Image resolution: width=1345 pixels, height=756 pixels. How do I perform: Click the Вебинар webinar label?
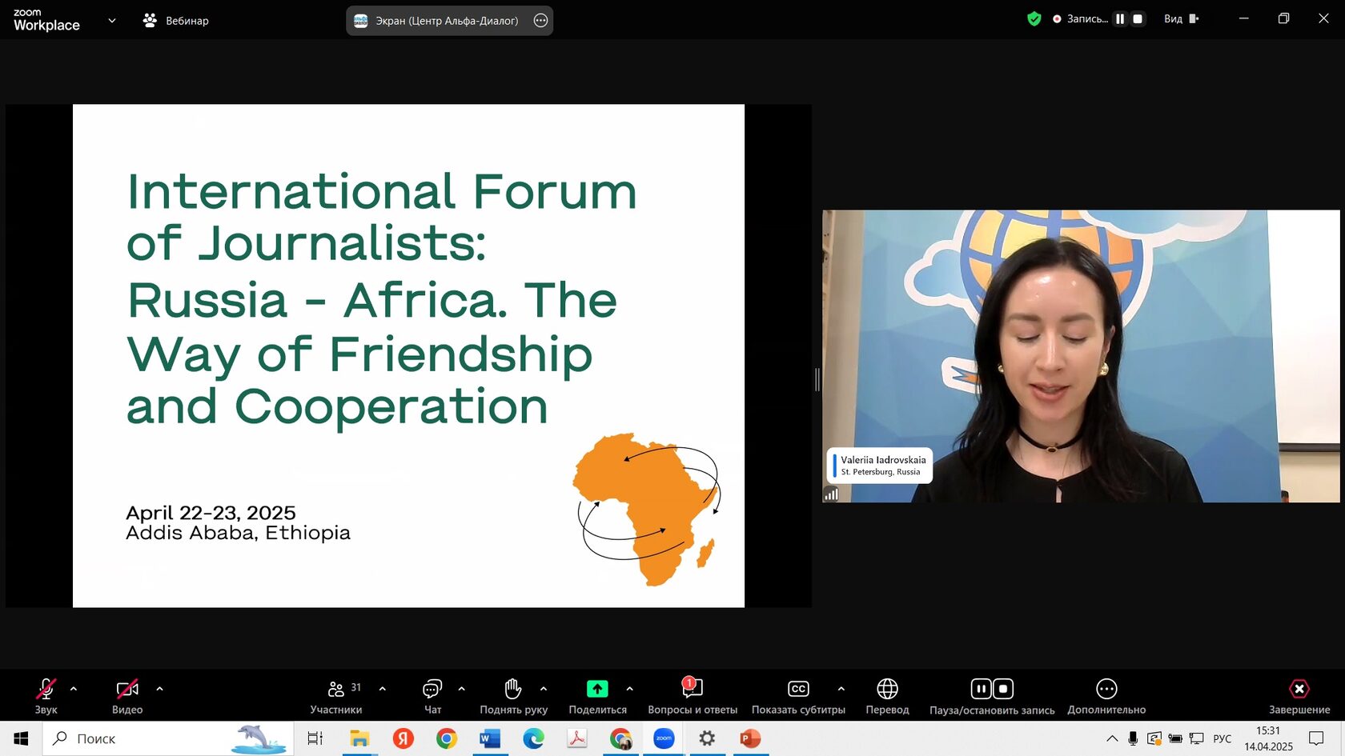(x=187, y=21)
